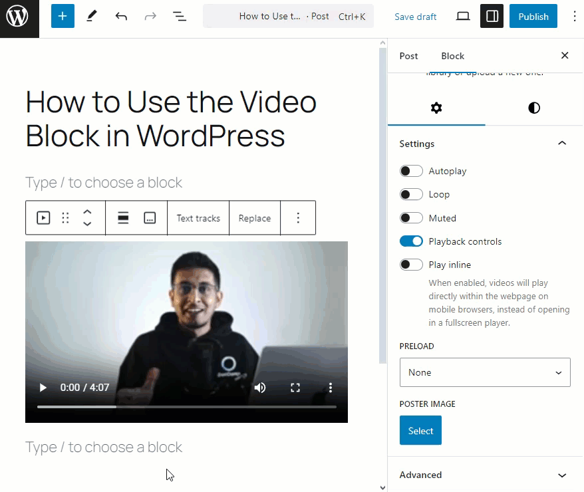Enter fullscreen in the video player
This screenshot has height=492, width=584.
295,388
